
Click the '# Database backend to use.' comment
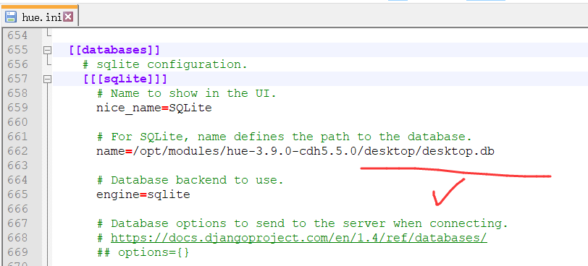pyautogui.click(x=190, y=180)
